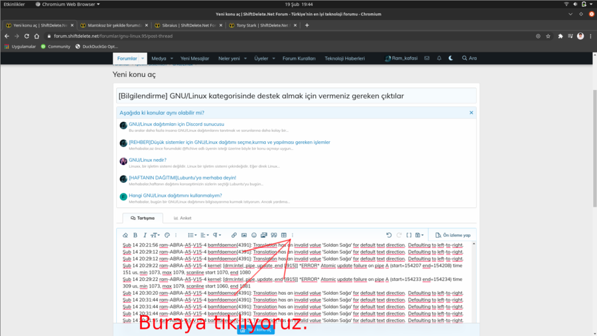Close the similar threads suggestion box
The height and width of the screenshot is (336, 597).
(x=471, y=113)
